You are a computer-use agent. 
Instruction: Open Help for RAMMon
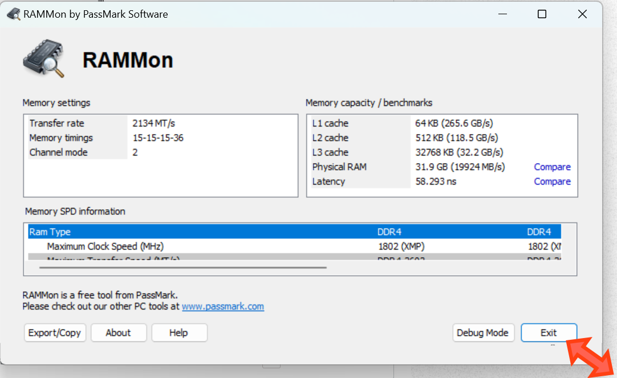pos(179,333)
